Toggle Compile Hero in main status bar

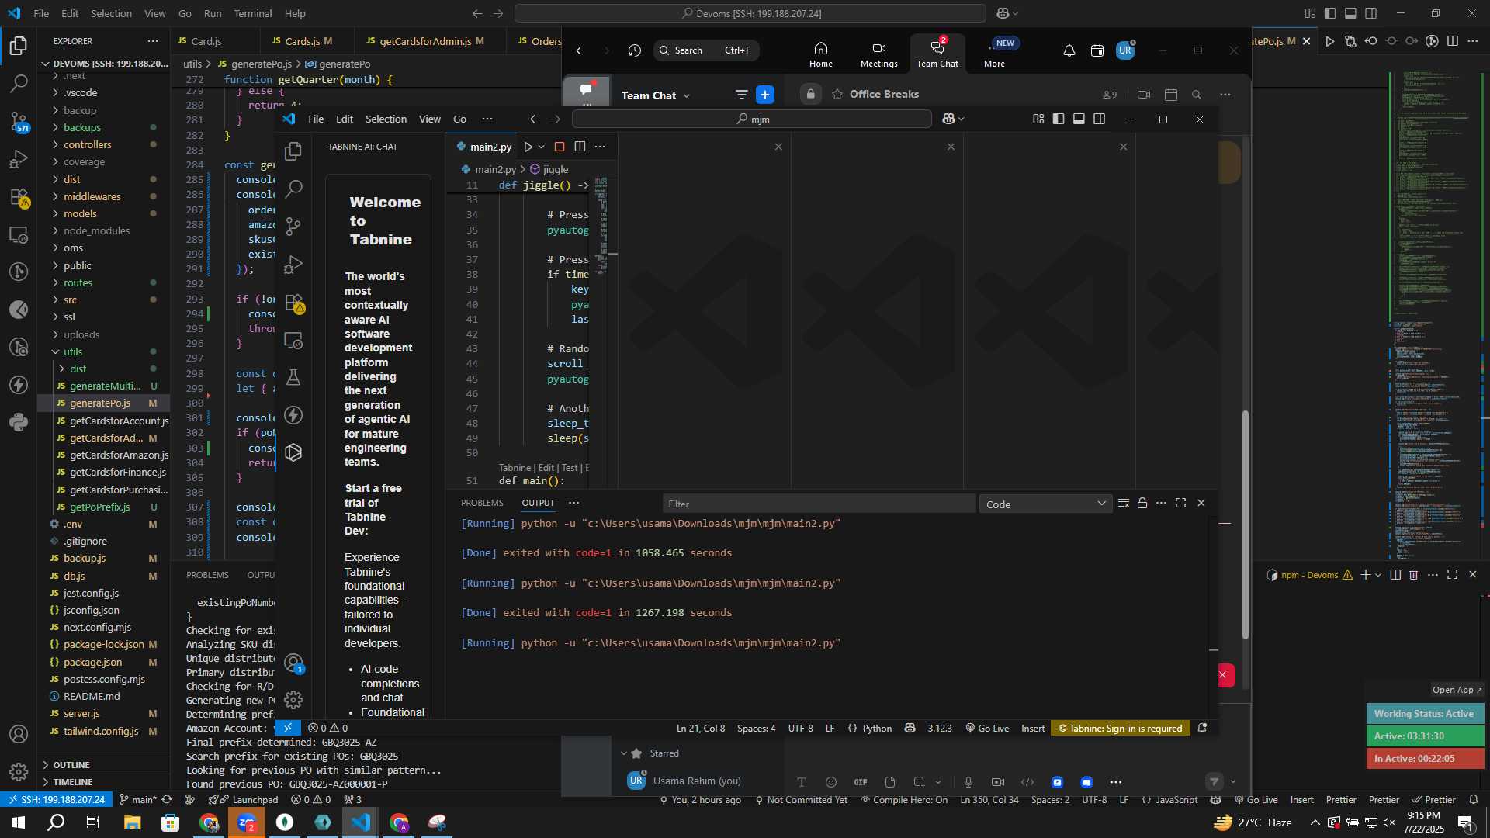[x=904, y=800]
